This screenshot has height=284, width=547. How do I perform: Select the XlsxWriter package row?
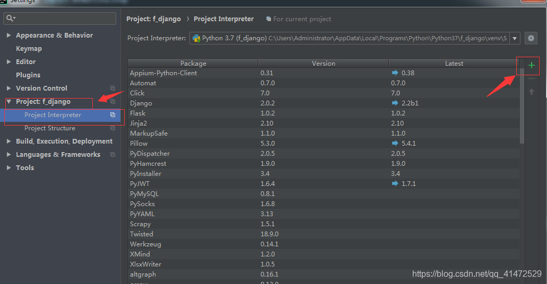324,264
